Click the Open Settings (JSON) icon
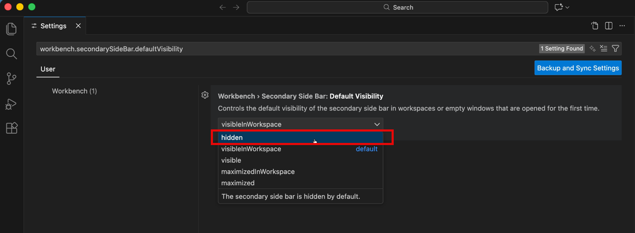This screenshot has width=635, height=233. click(595, 26)
